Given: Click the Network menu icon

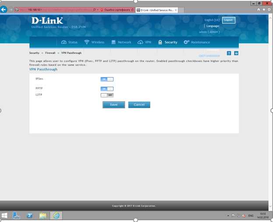Looking at the screenshot, I should [x=113, y=42].
